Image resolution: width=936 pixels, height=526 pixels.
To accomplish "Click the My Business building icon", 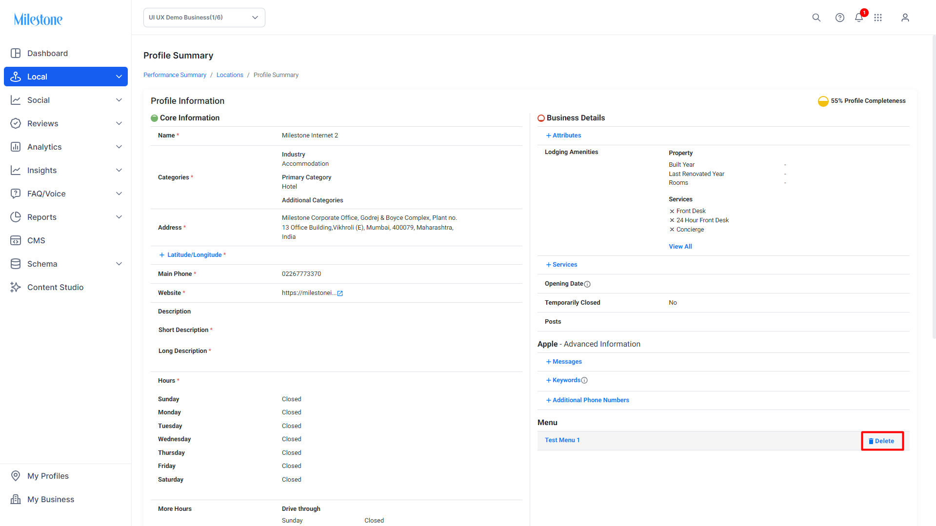I will point(16,499).
